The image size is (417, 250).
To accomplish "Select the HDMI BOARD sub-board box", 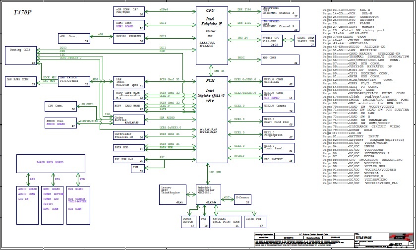I will [53, 205].
